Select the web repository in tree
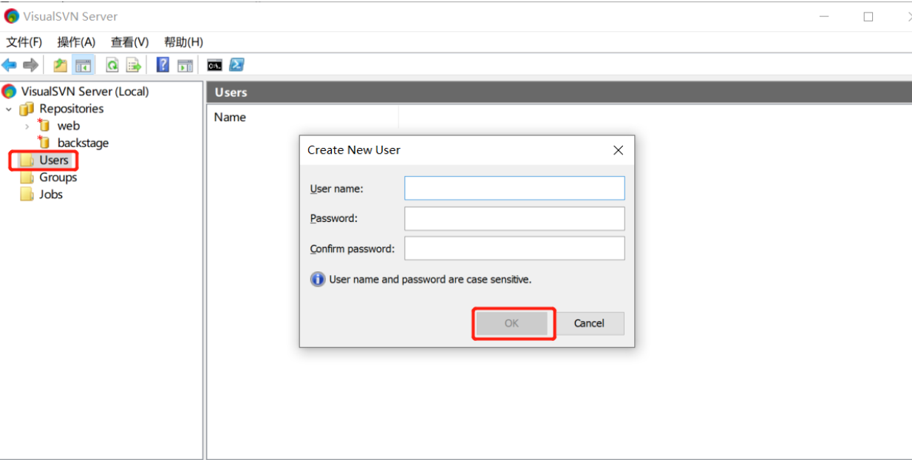Screen dimensions: 912x460 click(68, 126)
